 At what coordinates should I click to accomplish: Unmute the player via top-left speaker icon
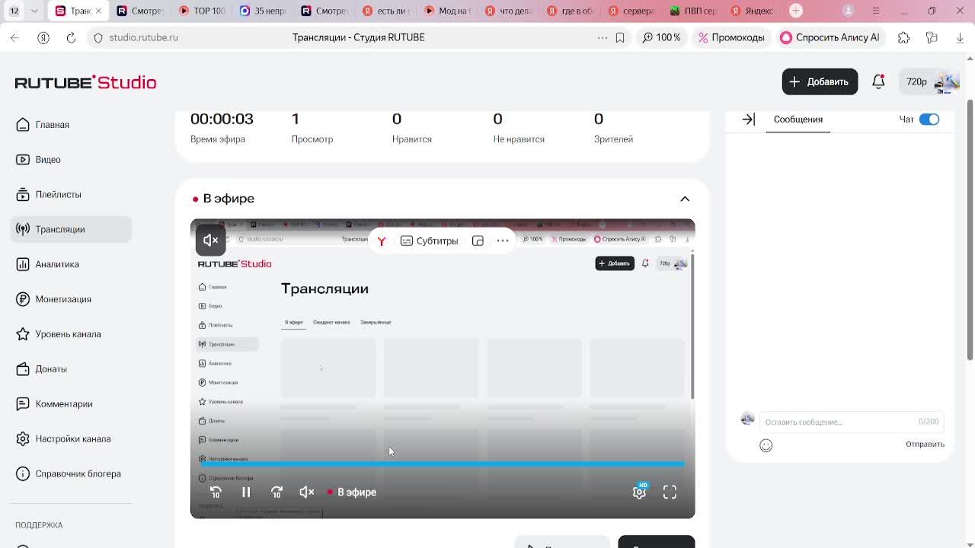(211, 241)
